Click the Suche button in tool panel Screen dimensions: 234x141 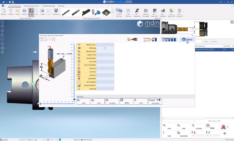(206, 42)
